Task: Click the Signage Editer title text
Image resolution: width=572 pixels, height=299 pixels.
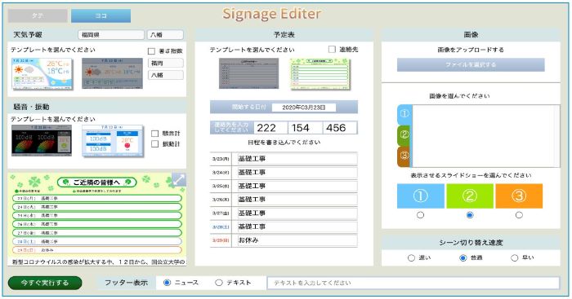Action: [272, 14]
